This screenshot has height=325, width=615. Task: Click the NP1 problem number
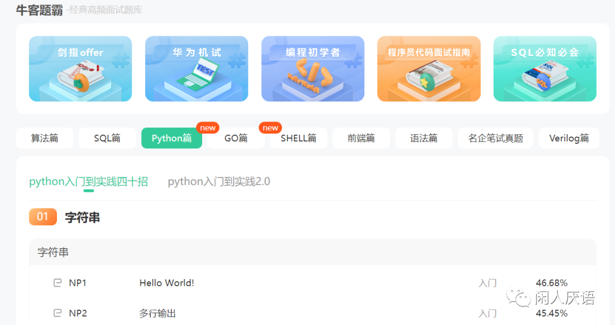pos(77,283)
